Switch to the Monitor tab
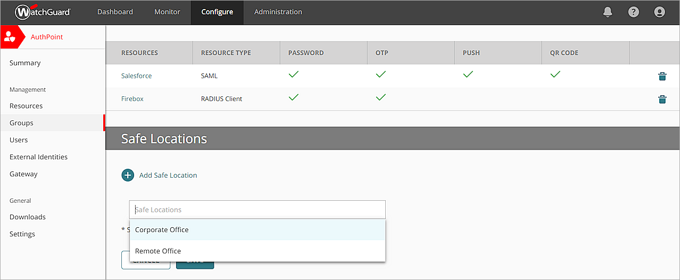The height and width of the screenshot is (280, 680). tap(167, 12)
